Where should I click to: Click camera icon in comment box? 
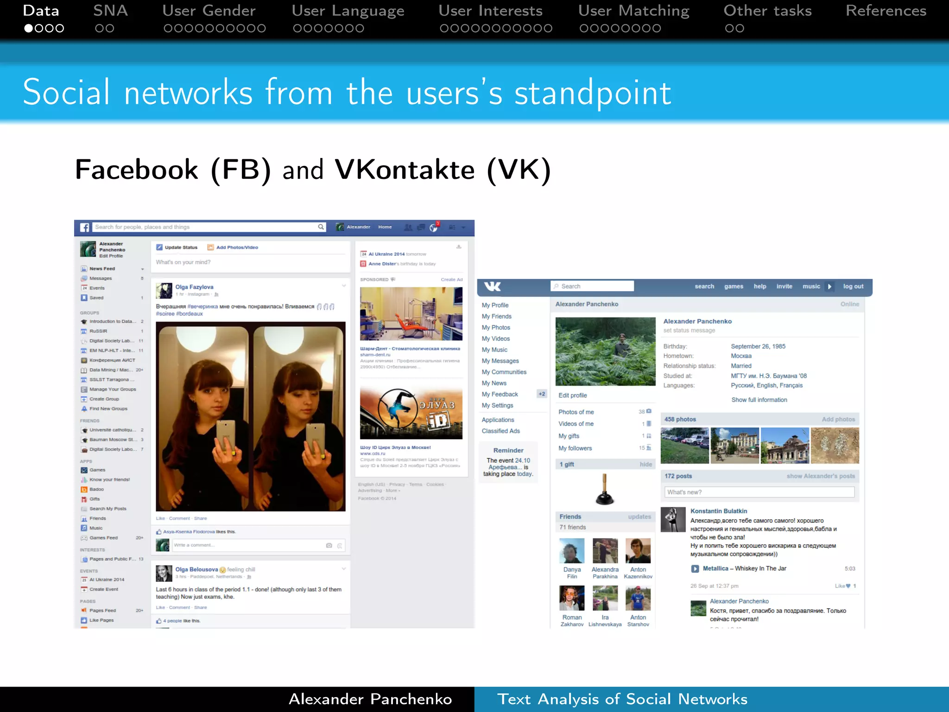click(x=329, y=546)
